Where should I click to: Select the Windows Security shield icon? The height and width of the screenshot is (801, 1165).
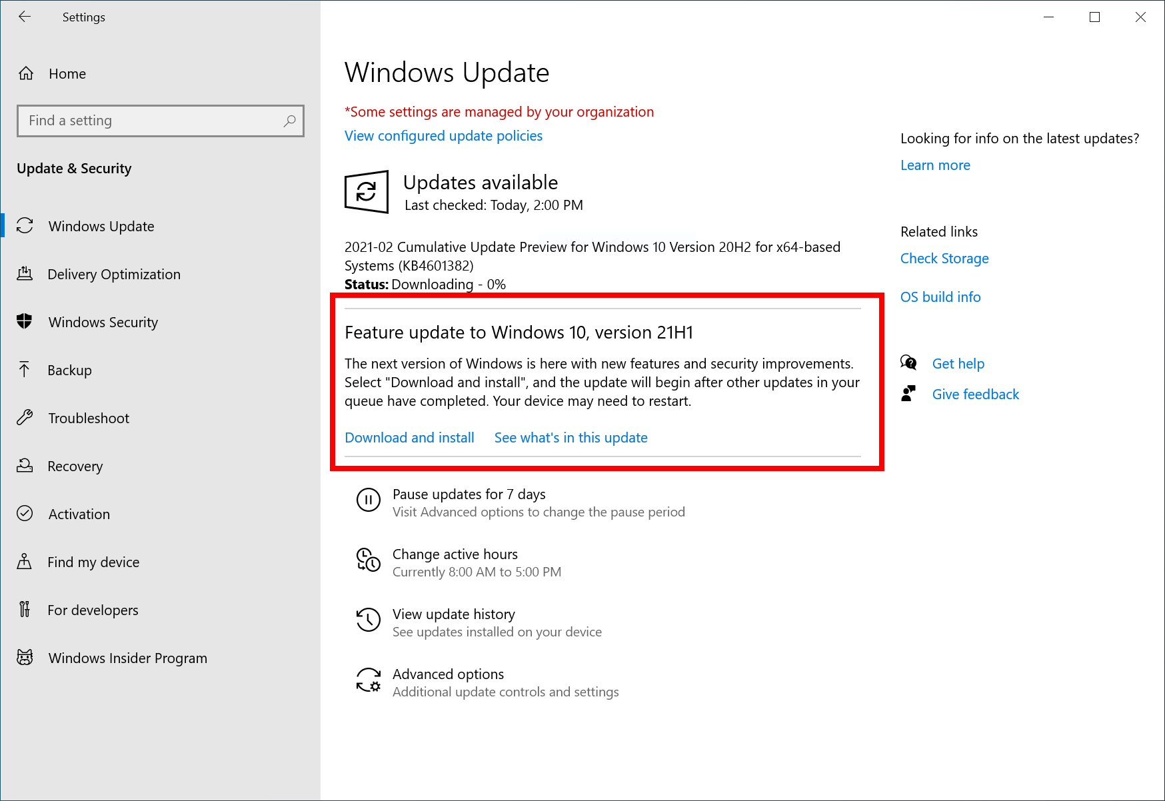click(x=25, y=322)
